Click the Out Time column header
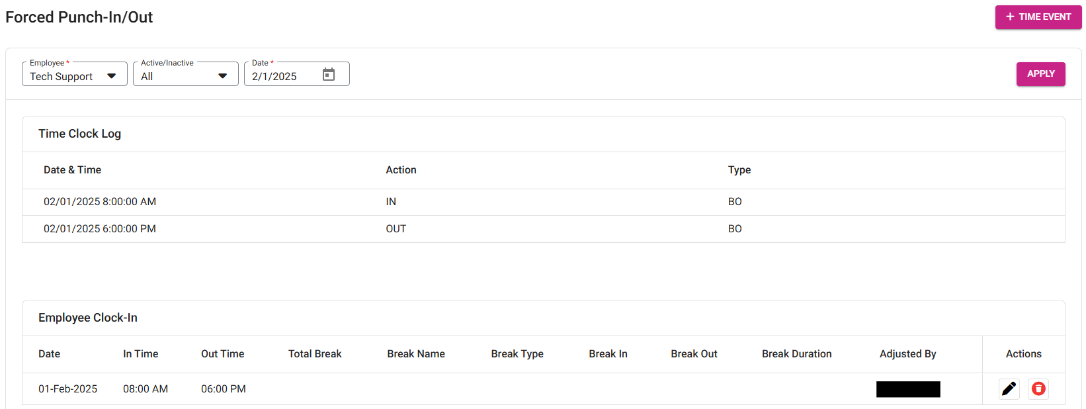The height and width of the screenshot is (409, 1086). [222, 354]
